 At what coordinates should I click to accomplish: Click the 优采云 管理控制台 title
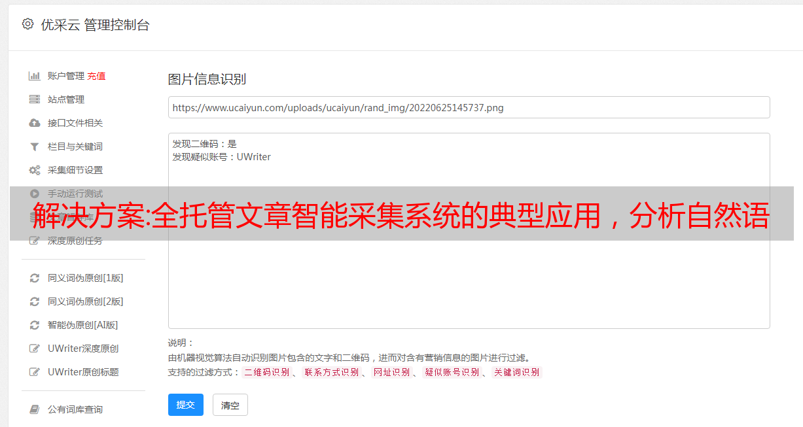95,25
